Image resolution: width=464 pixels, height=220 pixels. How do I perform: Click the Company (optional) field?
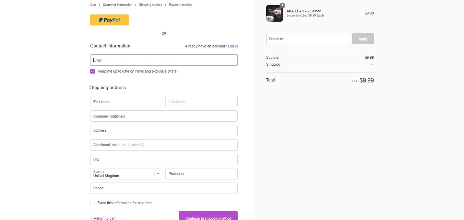pyautogui.click(x=164, y=116)
